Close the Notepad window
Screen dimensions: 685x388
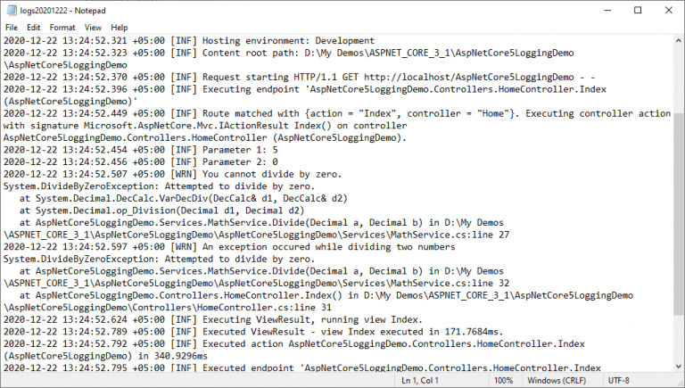tap(668, 11)
